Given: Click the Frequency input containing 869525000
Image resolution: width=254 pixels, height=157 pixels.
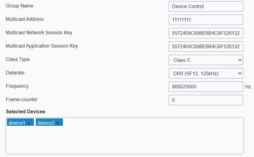Looking at the screenshot, I should click(206, 87).
